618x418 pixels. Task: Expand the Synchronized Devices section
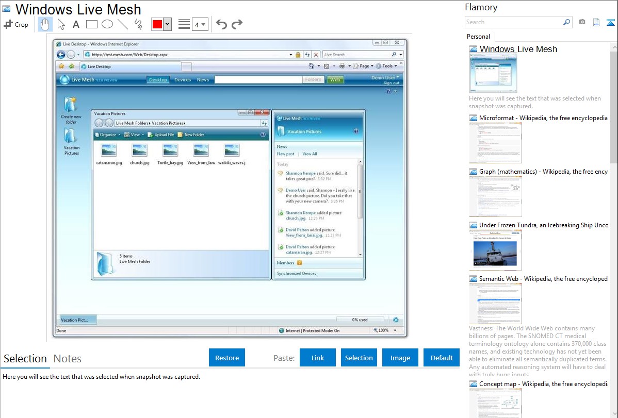[x=318, y=273]
